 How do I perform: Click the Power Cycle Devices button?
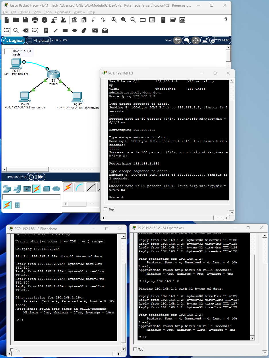32,177
